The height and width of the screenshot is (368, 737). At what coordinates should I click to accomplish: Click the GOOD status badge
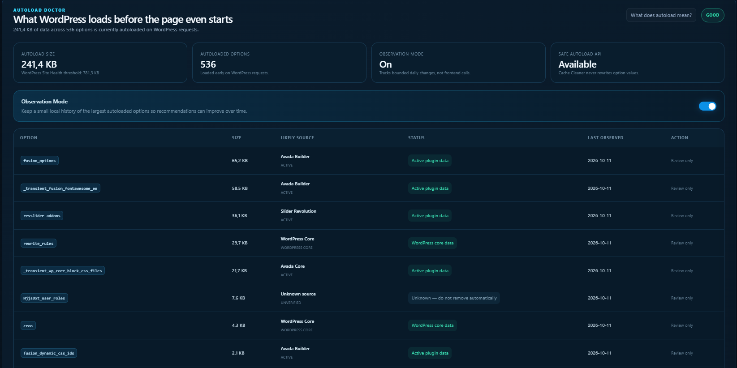pos(712,15)
